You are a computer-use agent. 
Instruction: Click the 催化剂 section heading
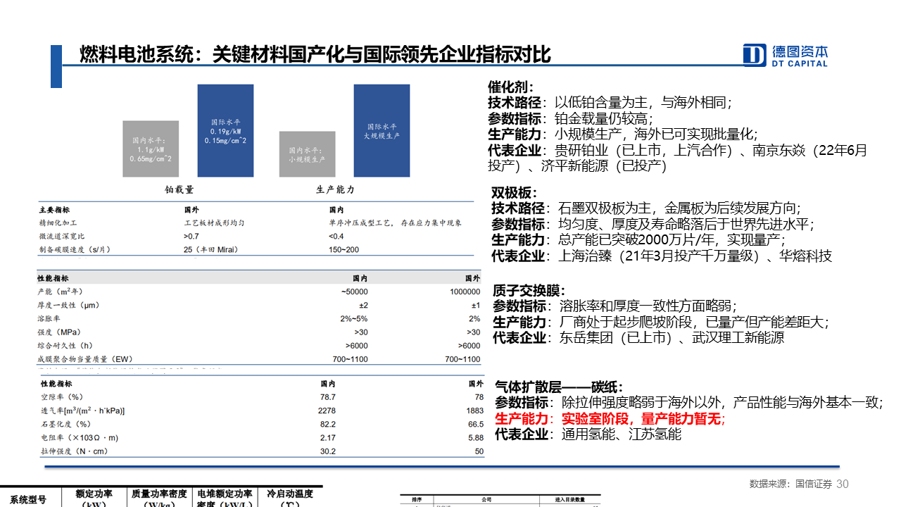tap(511, 87)
